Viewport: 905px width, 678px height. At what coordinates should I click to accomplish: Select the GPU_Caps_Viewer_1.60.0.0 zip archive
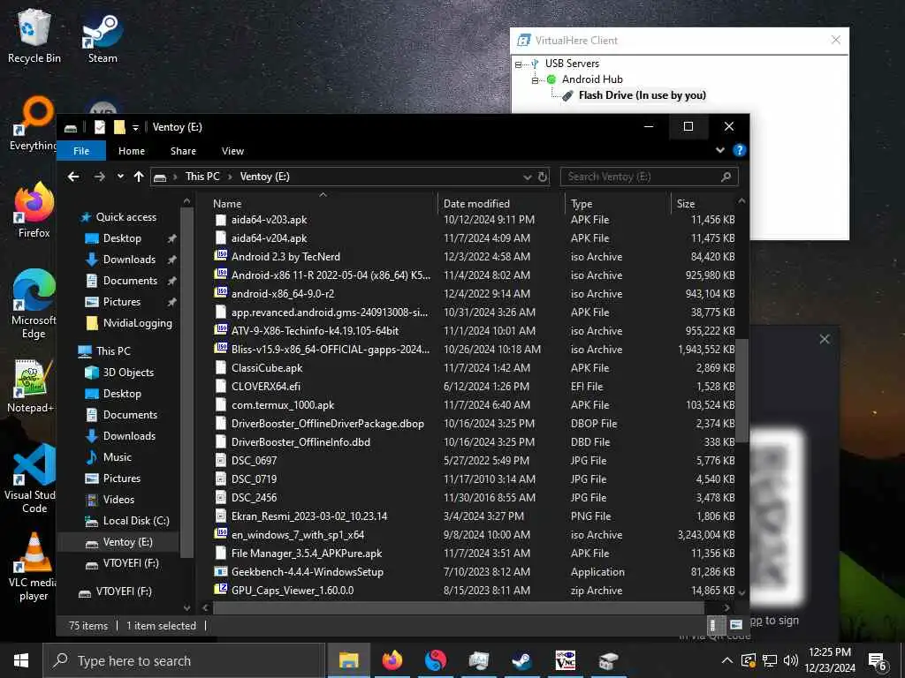pos(292,591)
